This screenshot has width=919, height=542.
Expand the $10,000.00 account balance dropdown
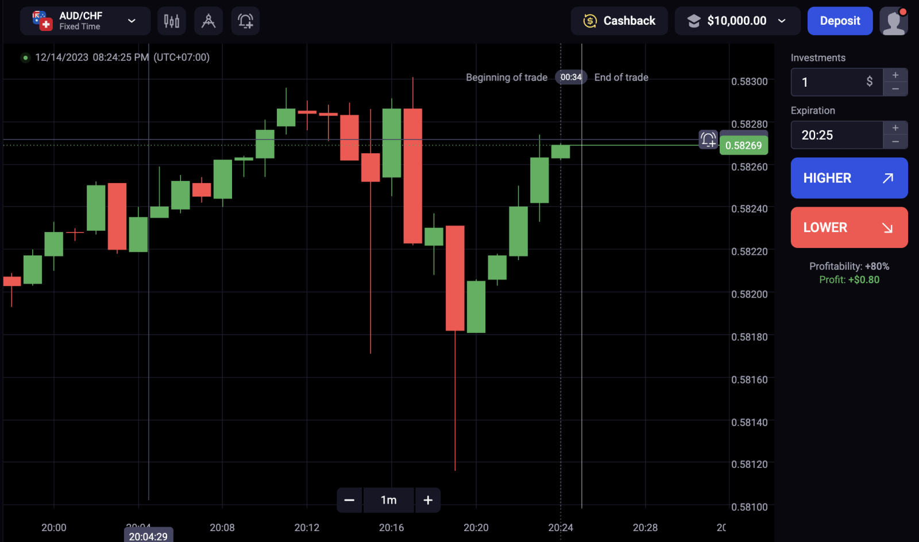pos(782,21)
